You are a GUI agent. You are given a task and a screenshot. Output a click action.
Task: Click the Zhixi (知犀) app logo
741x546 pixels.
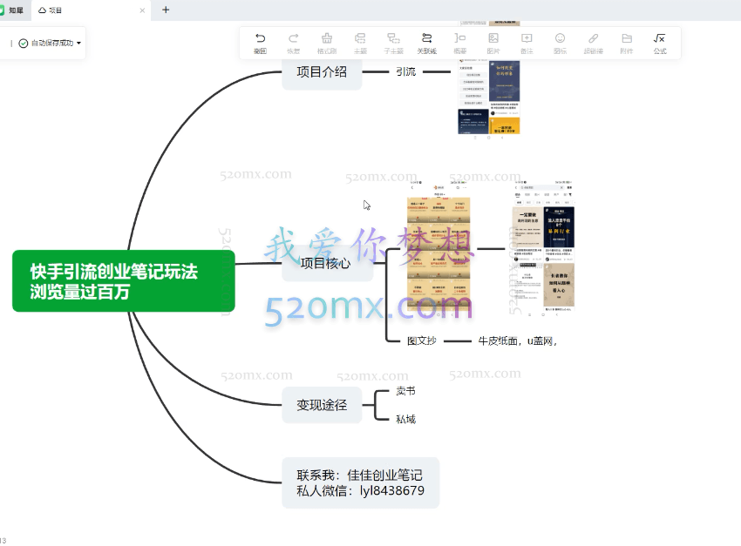(10, 10)
